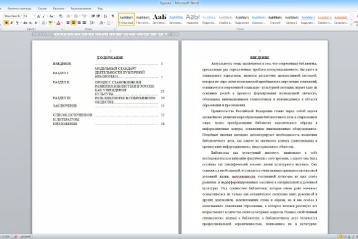
Task: Align text to the right
Action: pyautogui.click(x=79, y=22)
